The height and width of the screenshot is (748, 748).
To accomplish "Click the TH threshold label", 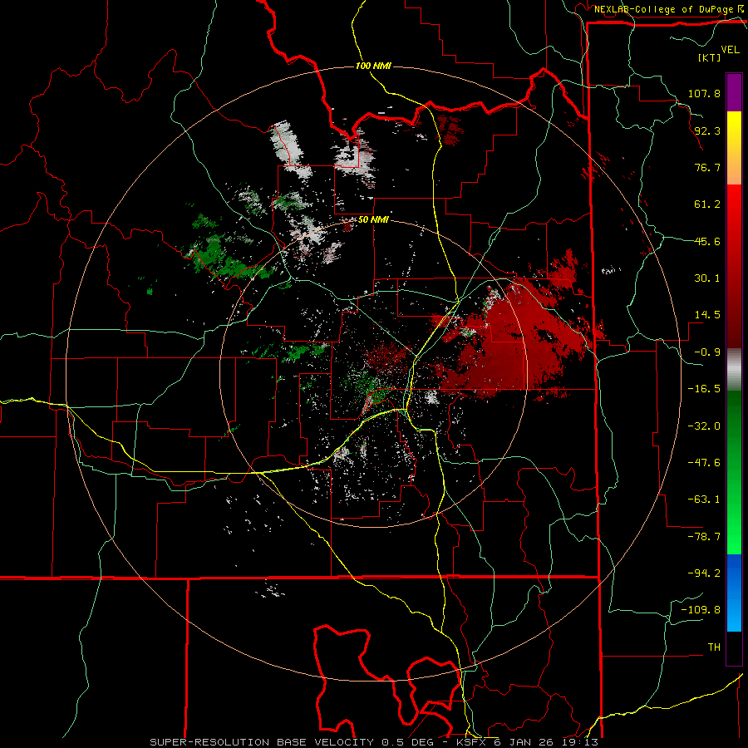I will click(714, 647).
